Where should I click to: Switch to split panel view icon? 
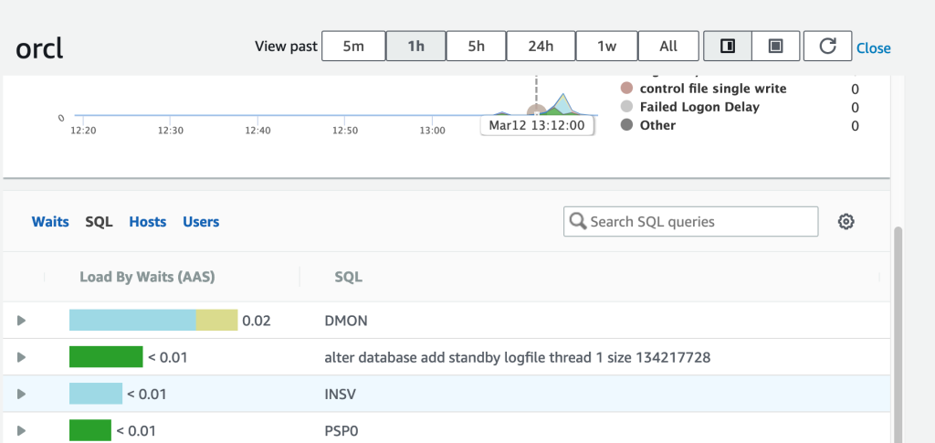tap(728, 46)
